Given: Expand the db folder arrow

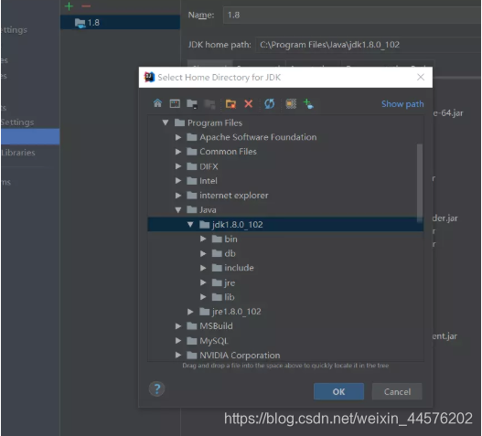Looking at the screenshot, I should (x=203, y=253).
